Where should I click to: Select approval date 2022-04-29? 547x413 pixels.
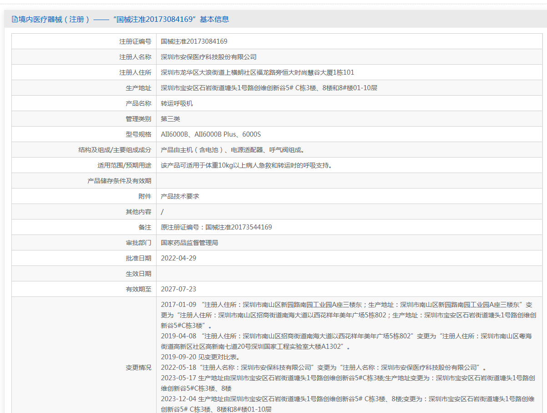coord(179,258)
